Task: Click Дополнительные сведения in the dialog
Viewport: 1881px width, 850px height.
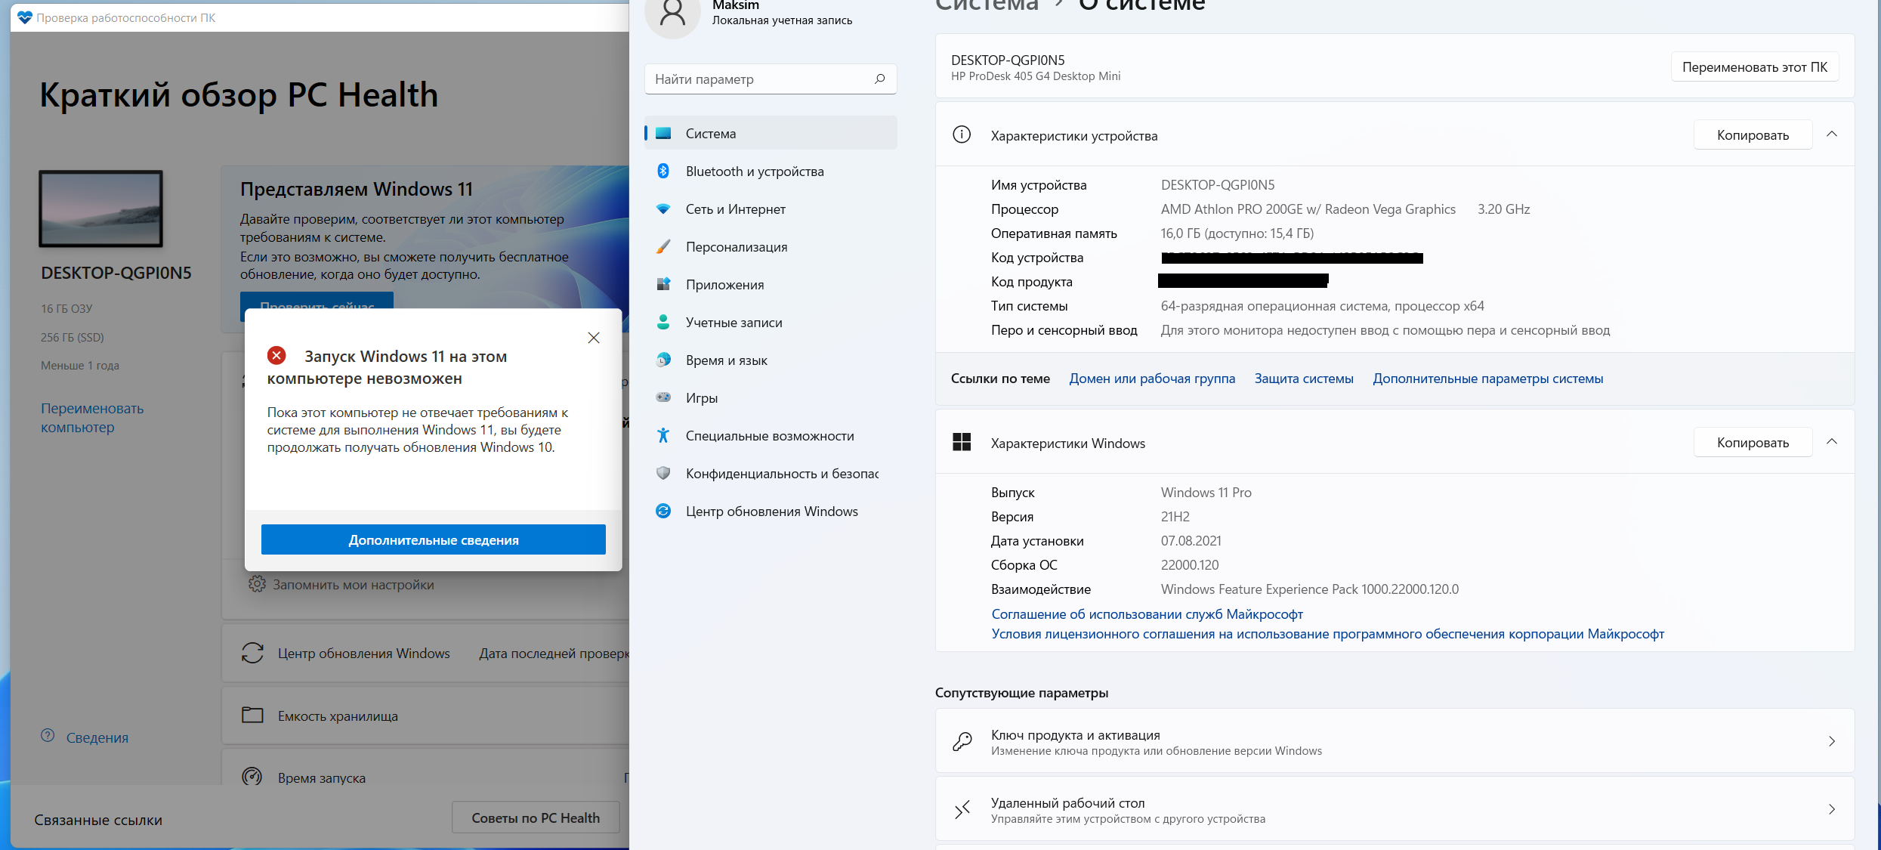Action: 434,539
